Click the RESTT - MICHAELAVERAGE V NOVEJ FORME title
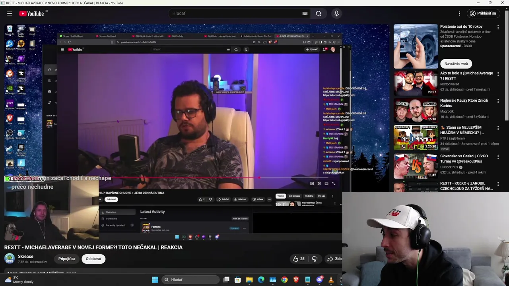Image resolution: width=509 pixels, height=286 pixels. click(93, 247)
